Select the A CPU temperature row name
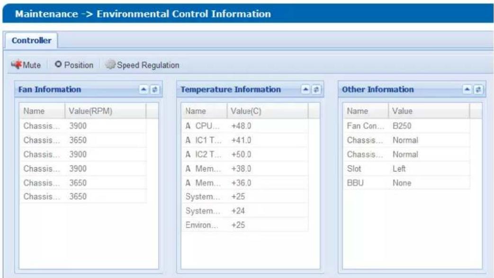494x278 pixels. 202,126
